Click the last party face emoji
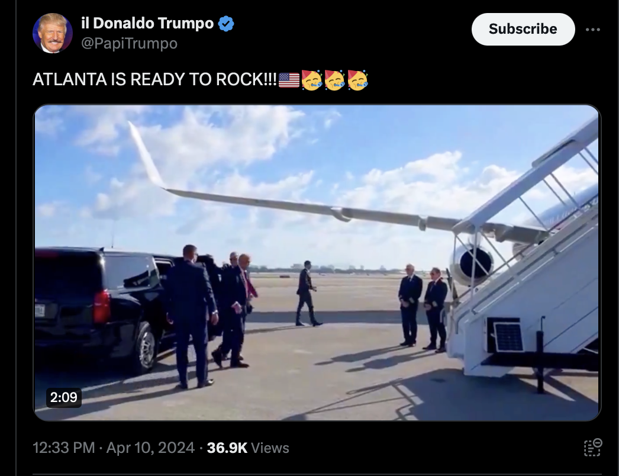619x476 pixels. tap(357, 80)
